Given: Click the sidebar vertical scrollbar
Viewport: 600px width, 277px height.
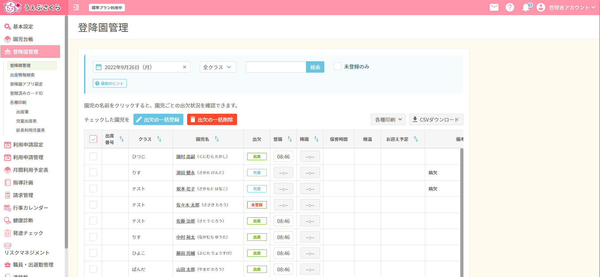Looking at the screenshot, I should [66, 132].
